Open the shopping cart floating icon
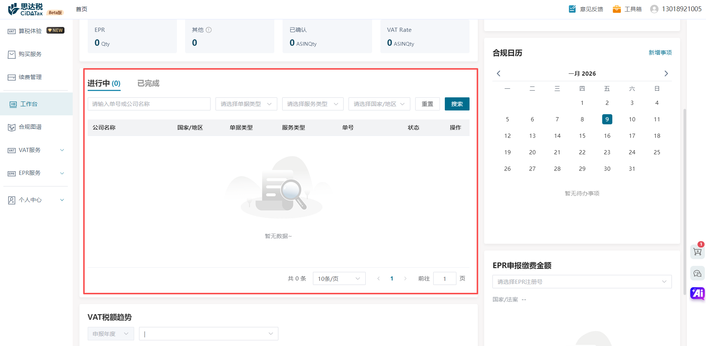 click(x=697, y=252)
